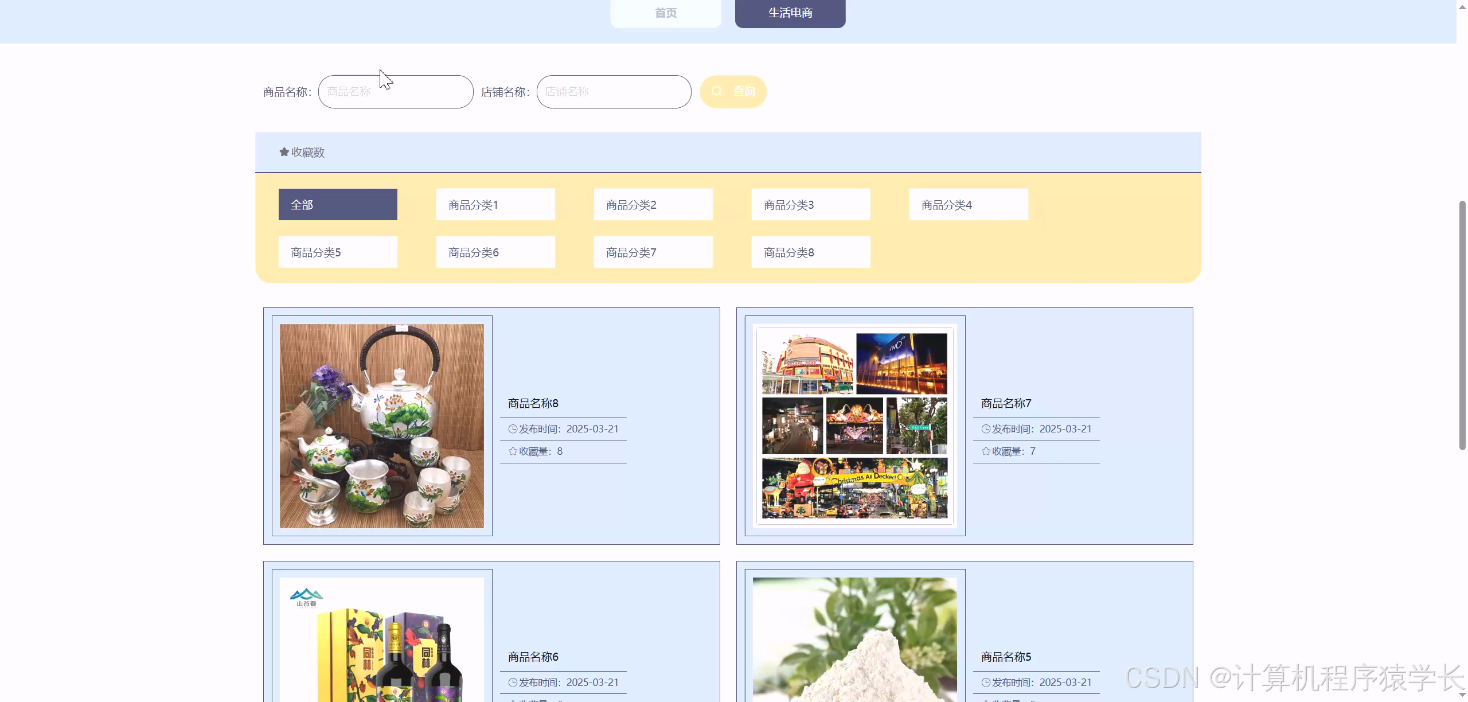Viewport: 1468px width, 702px height.
Task: Select the 商品分类8 filter
Action: pyautogui.click(x=810, y=252)
